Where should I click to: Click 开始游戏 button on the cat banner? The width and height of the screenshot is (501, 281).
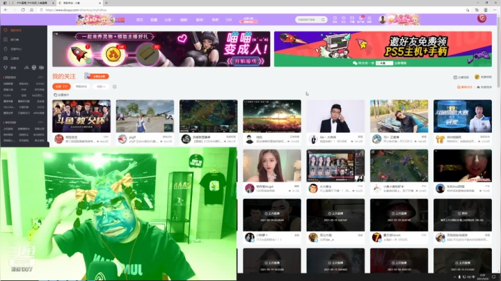[246, 61]
